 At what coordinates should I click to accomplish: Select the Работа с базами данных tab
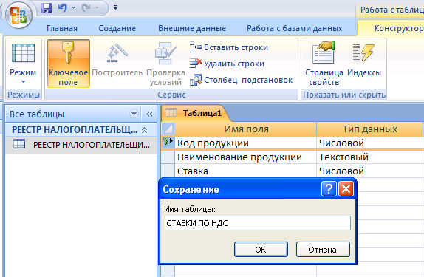pyautogui.click(x=295, y=28)
